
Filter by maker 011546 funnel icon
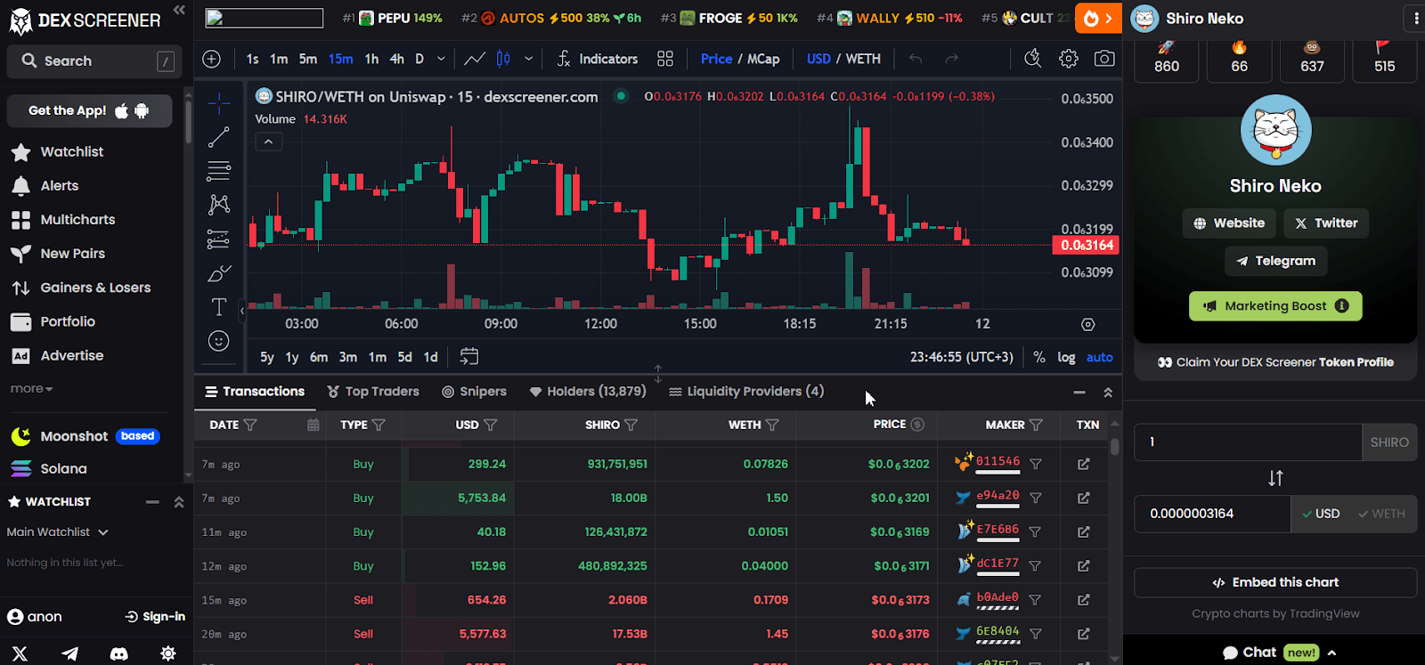[x=1036, y=464]
